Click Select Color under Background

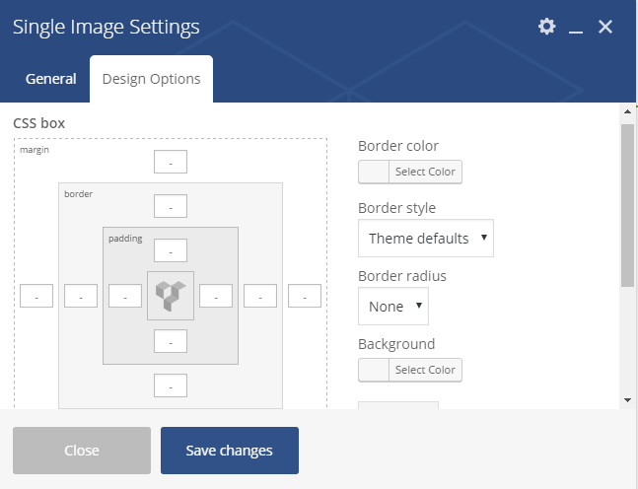[425, 370]
